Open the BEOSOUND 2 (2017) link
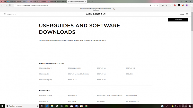Screen dimensions: 193x108 click(46, 80)
